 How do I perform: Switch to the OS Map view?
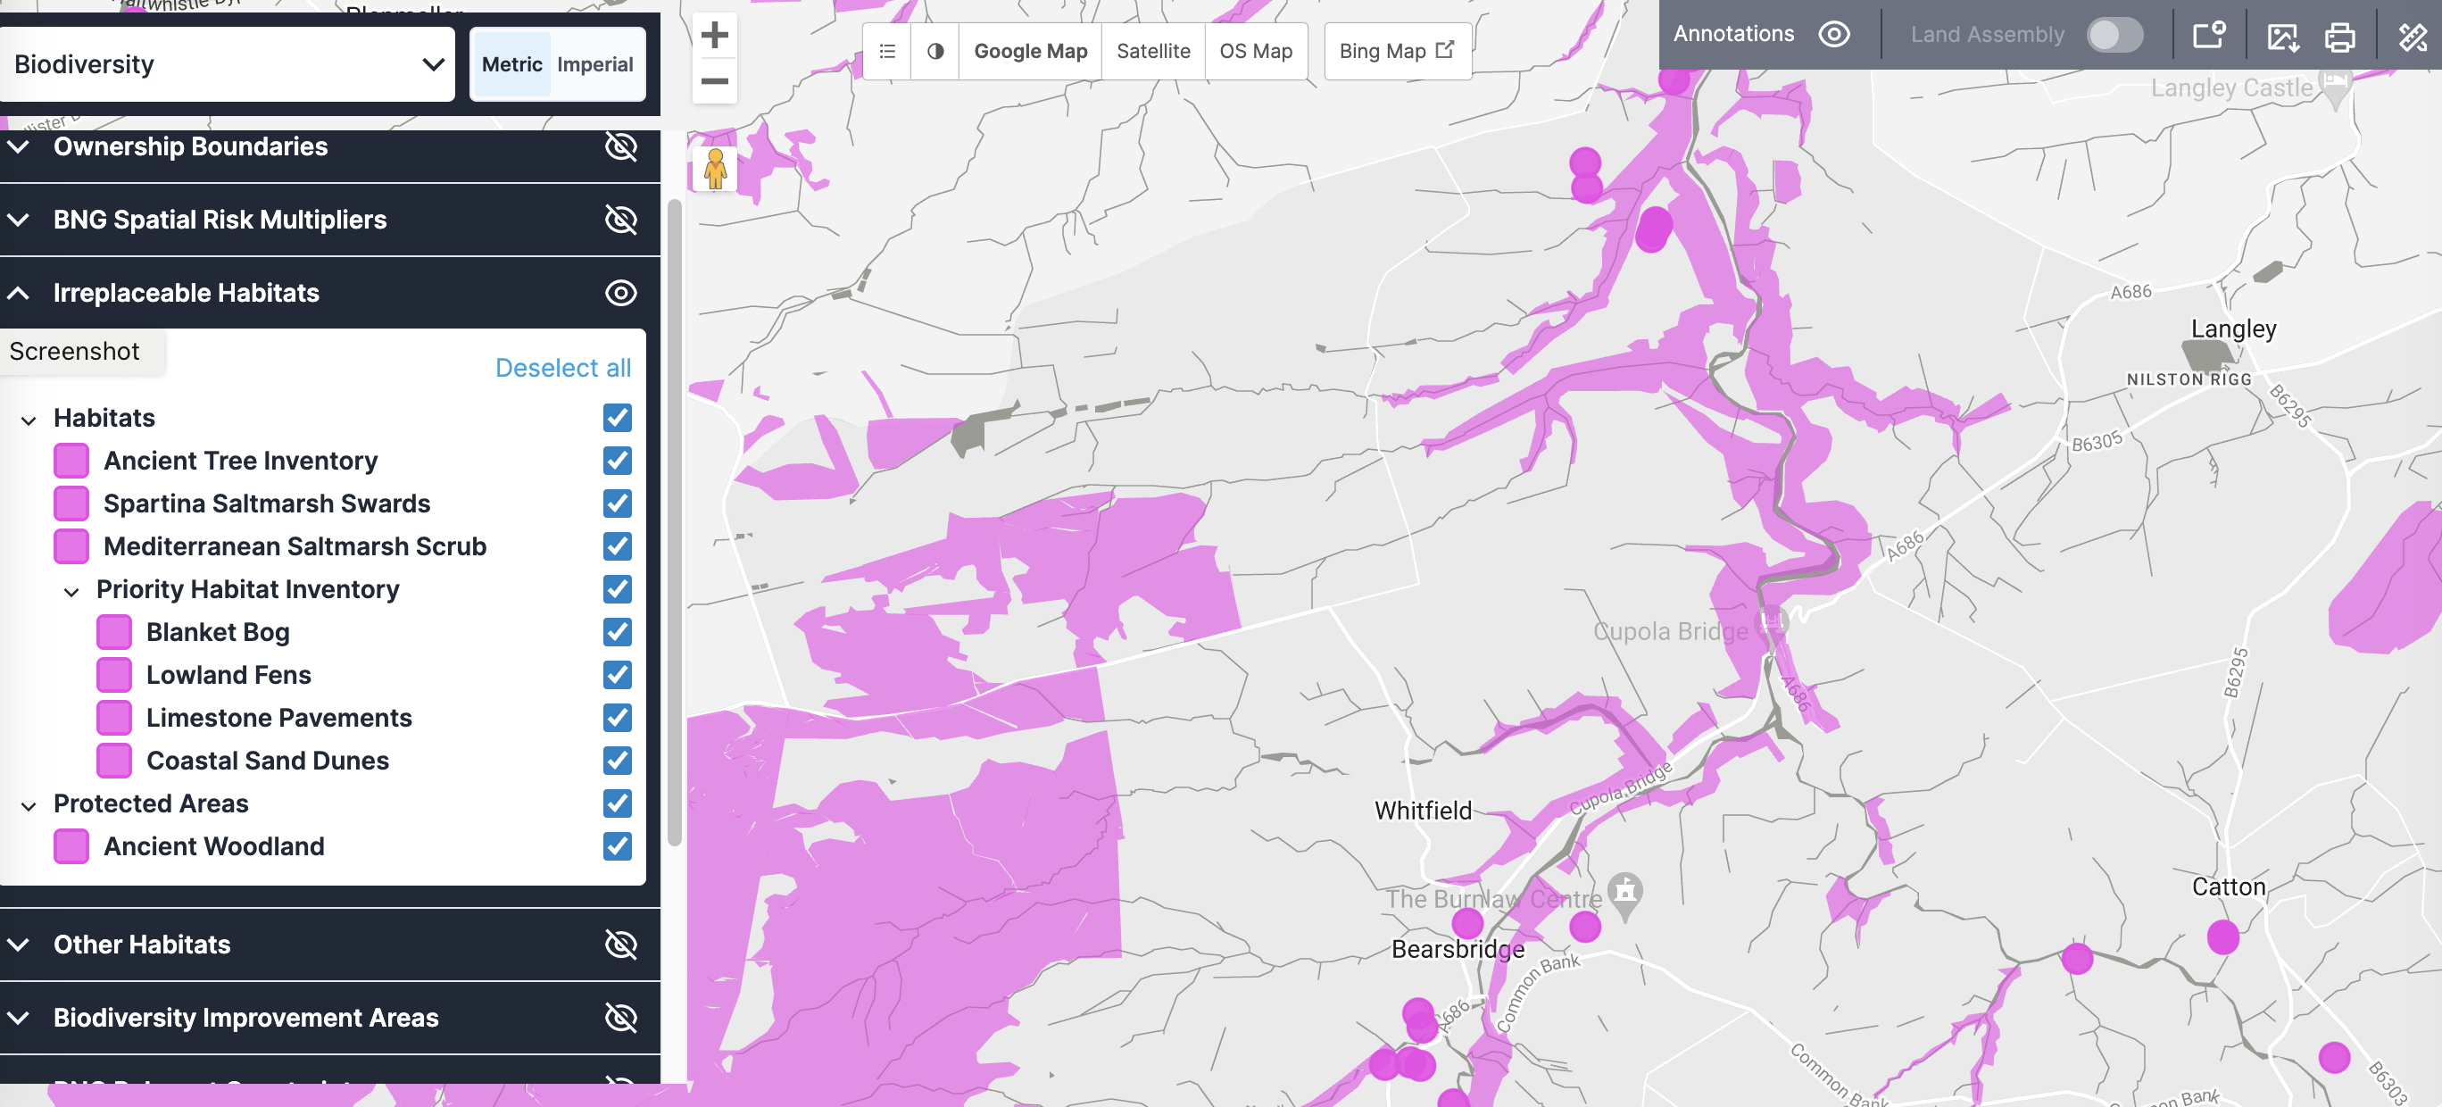pyautogui.click(x=1256, y=51)
